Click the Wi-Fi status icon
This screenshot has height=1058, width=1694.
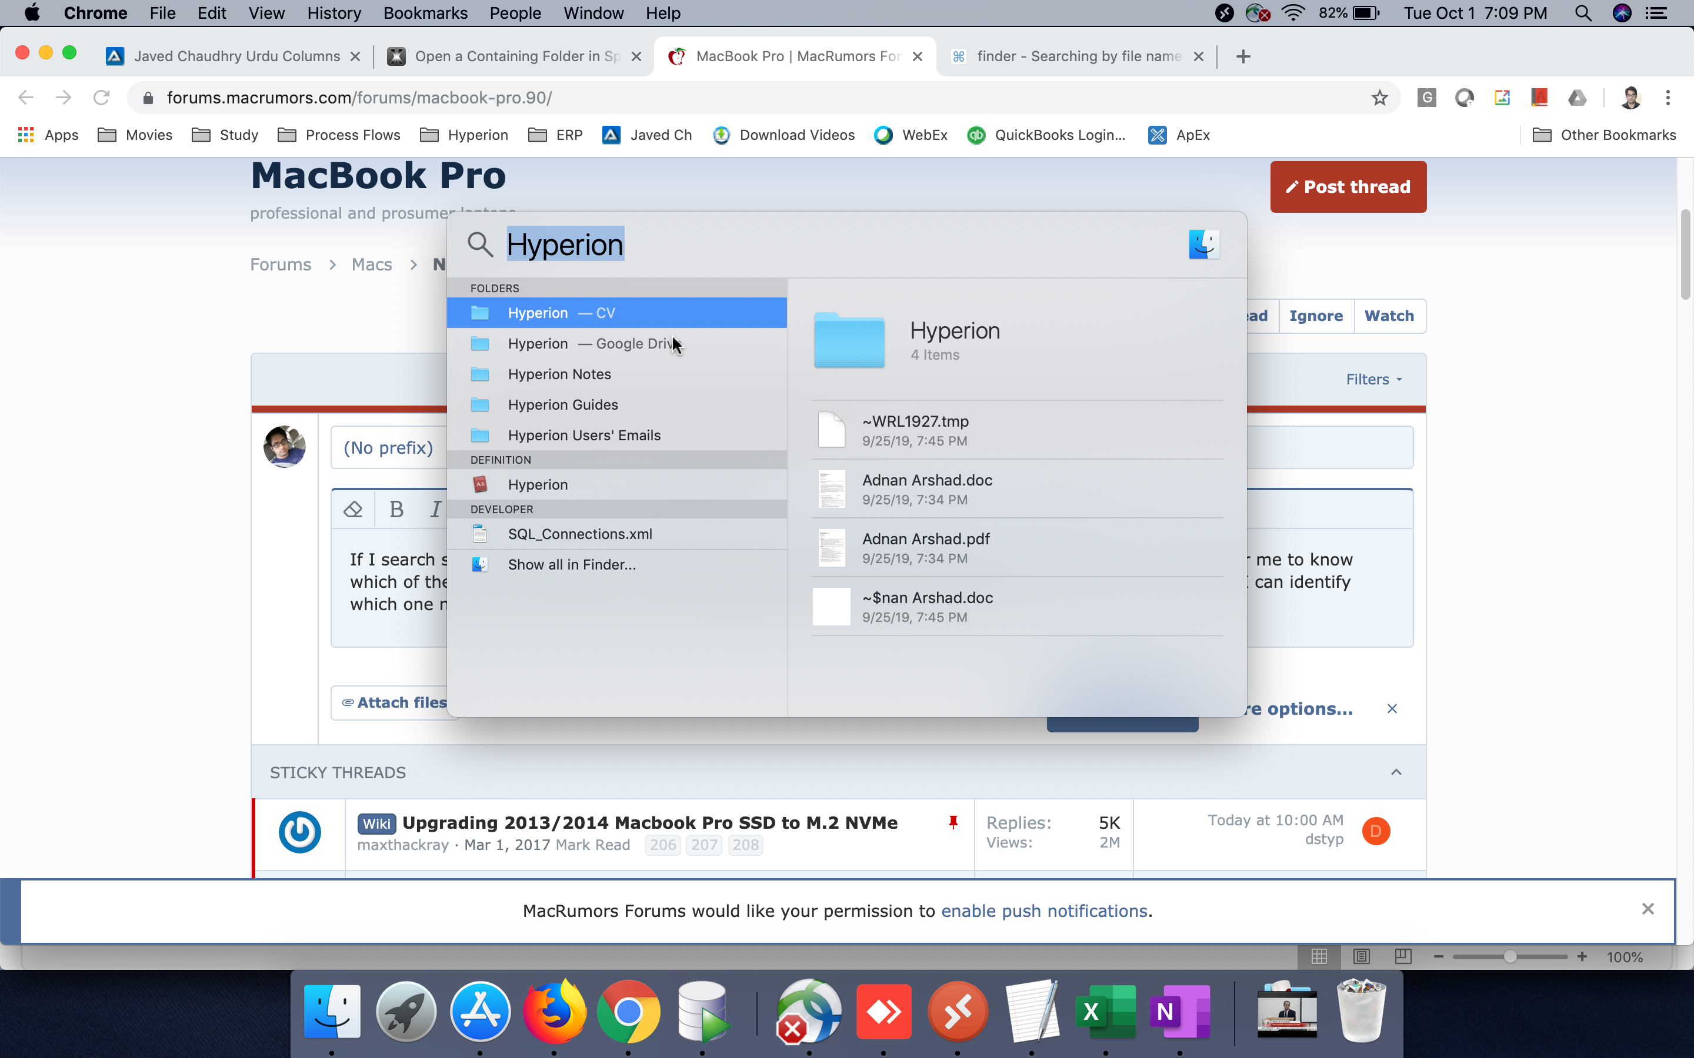point(1293,14)
